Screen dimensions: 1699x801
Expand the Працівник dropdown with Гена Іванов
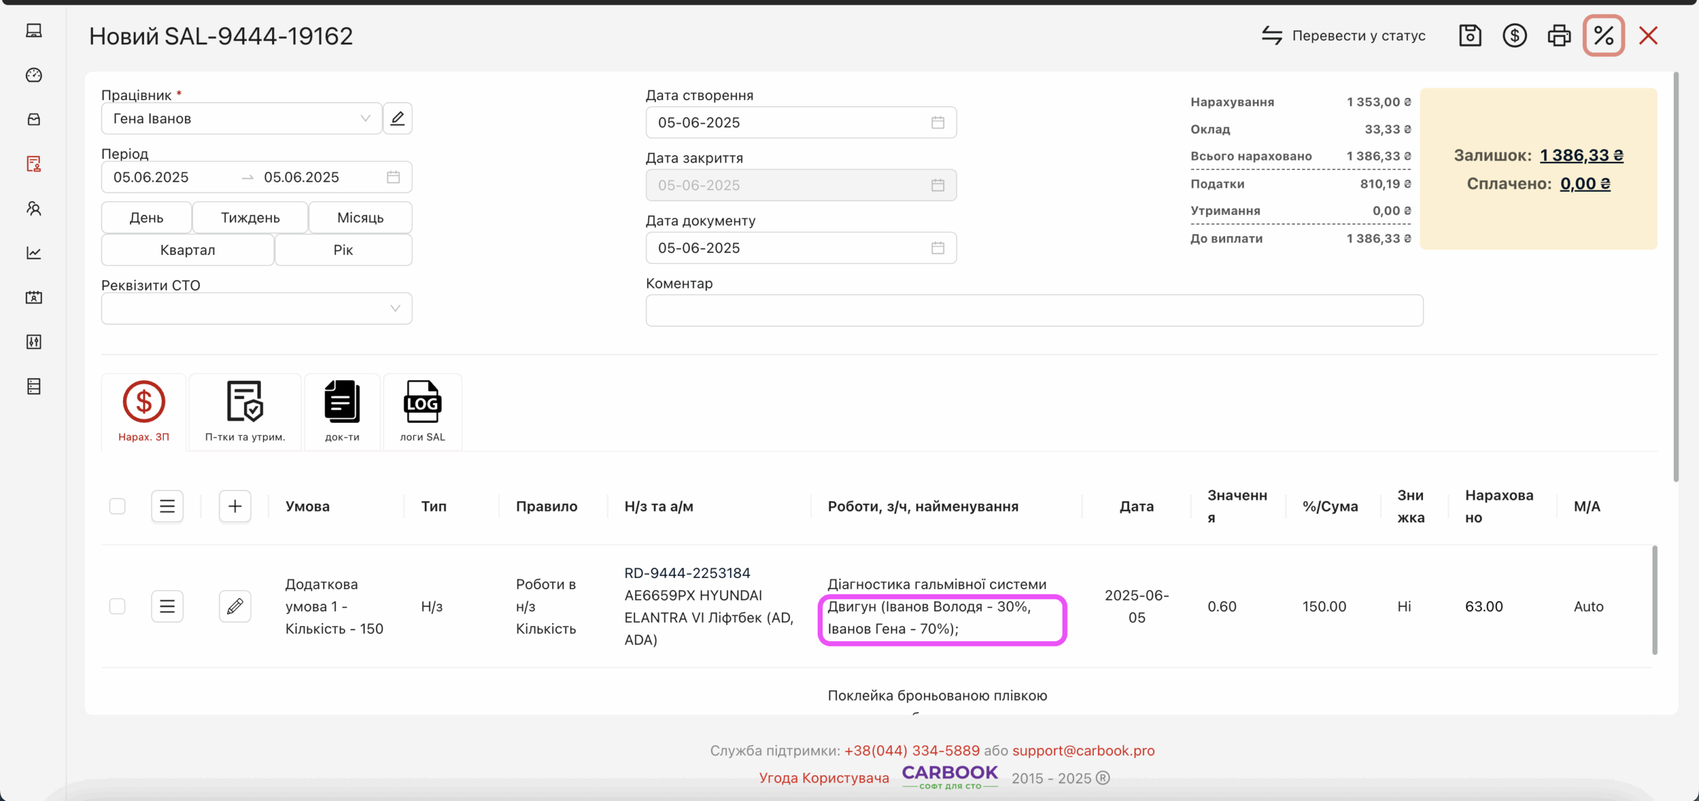(x=242, y=119)
